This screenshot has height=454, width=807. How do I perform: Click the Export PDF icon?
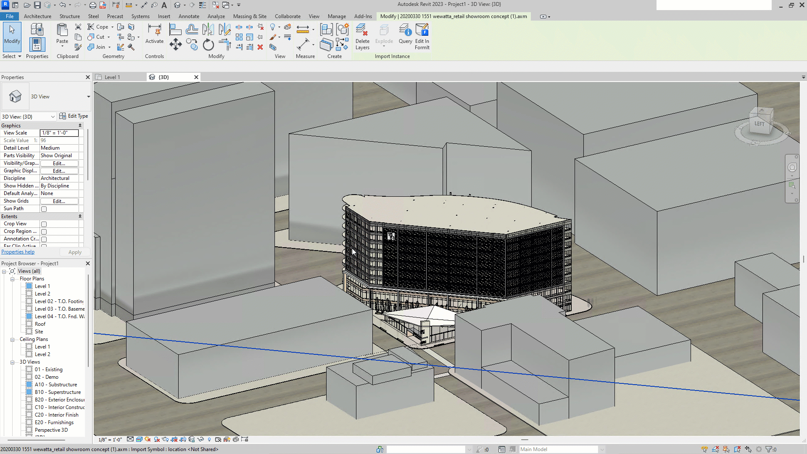tap(103, 5)
